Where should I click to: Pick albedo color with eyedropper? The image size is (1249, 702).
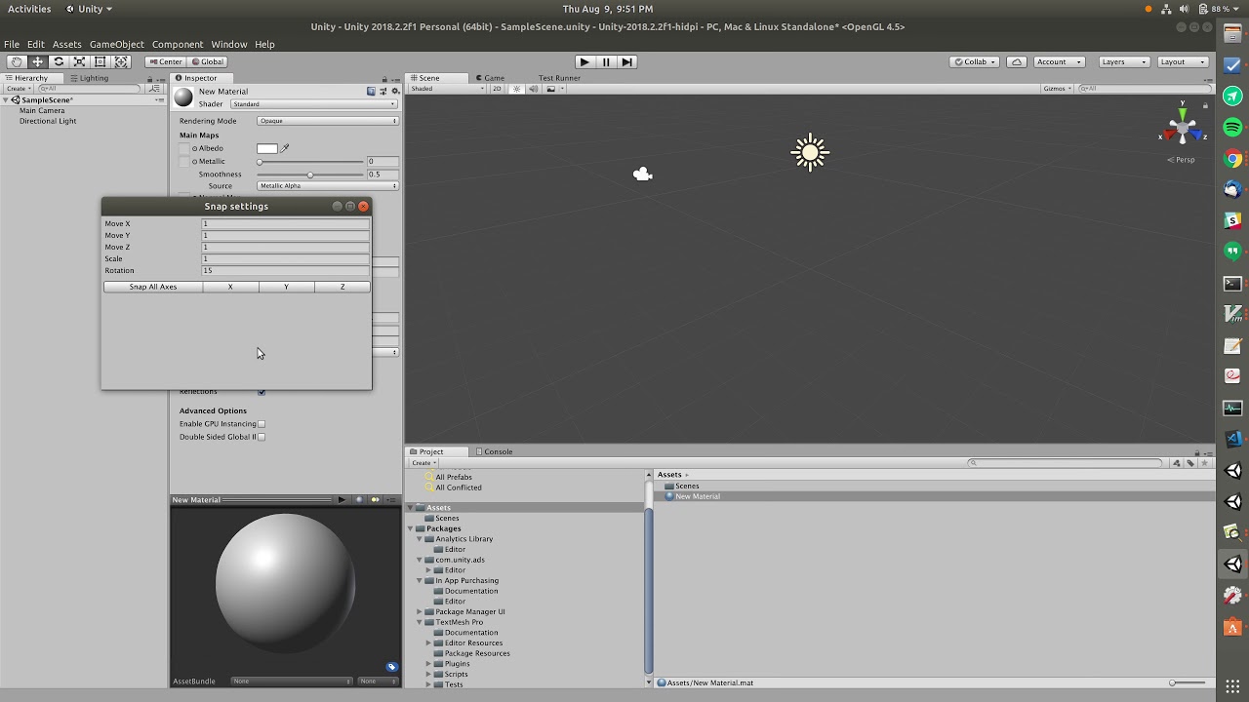click(285, 148)
